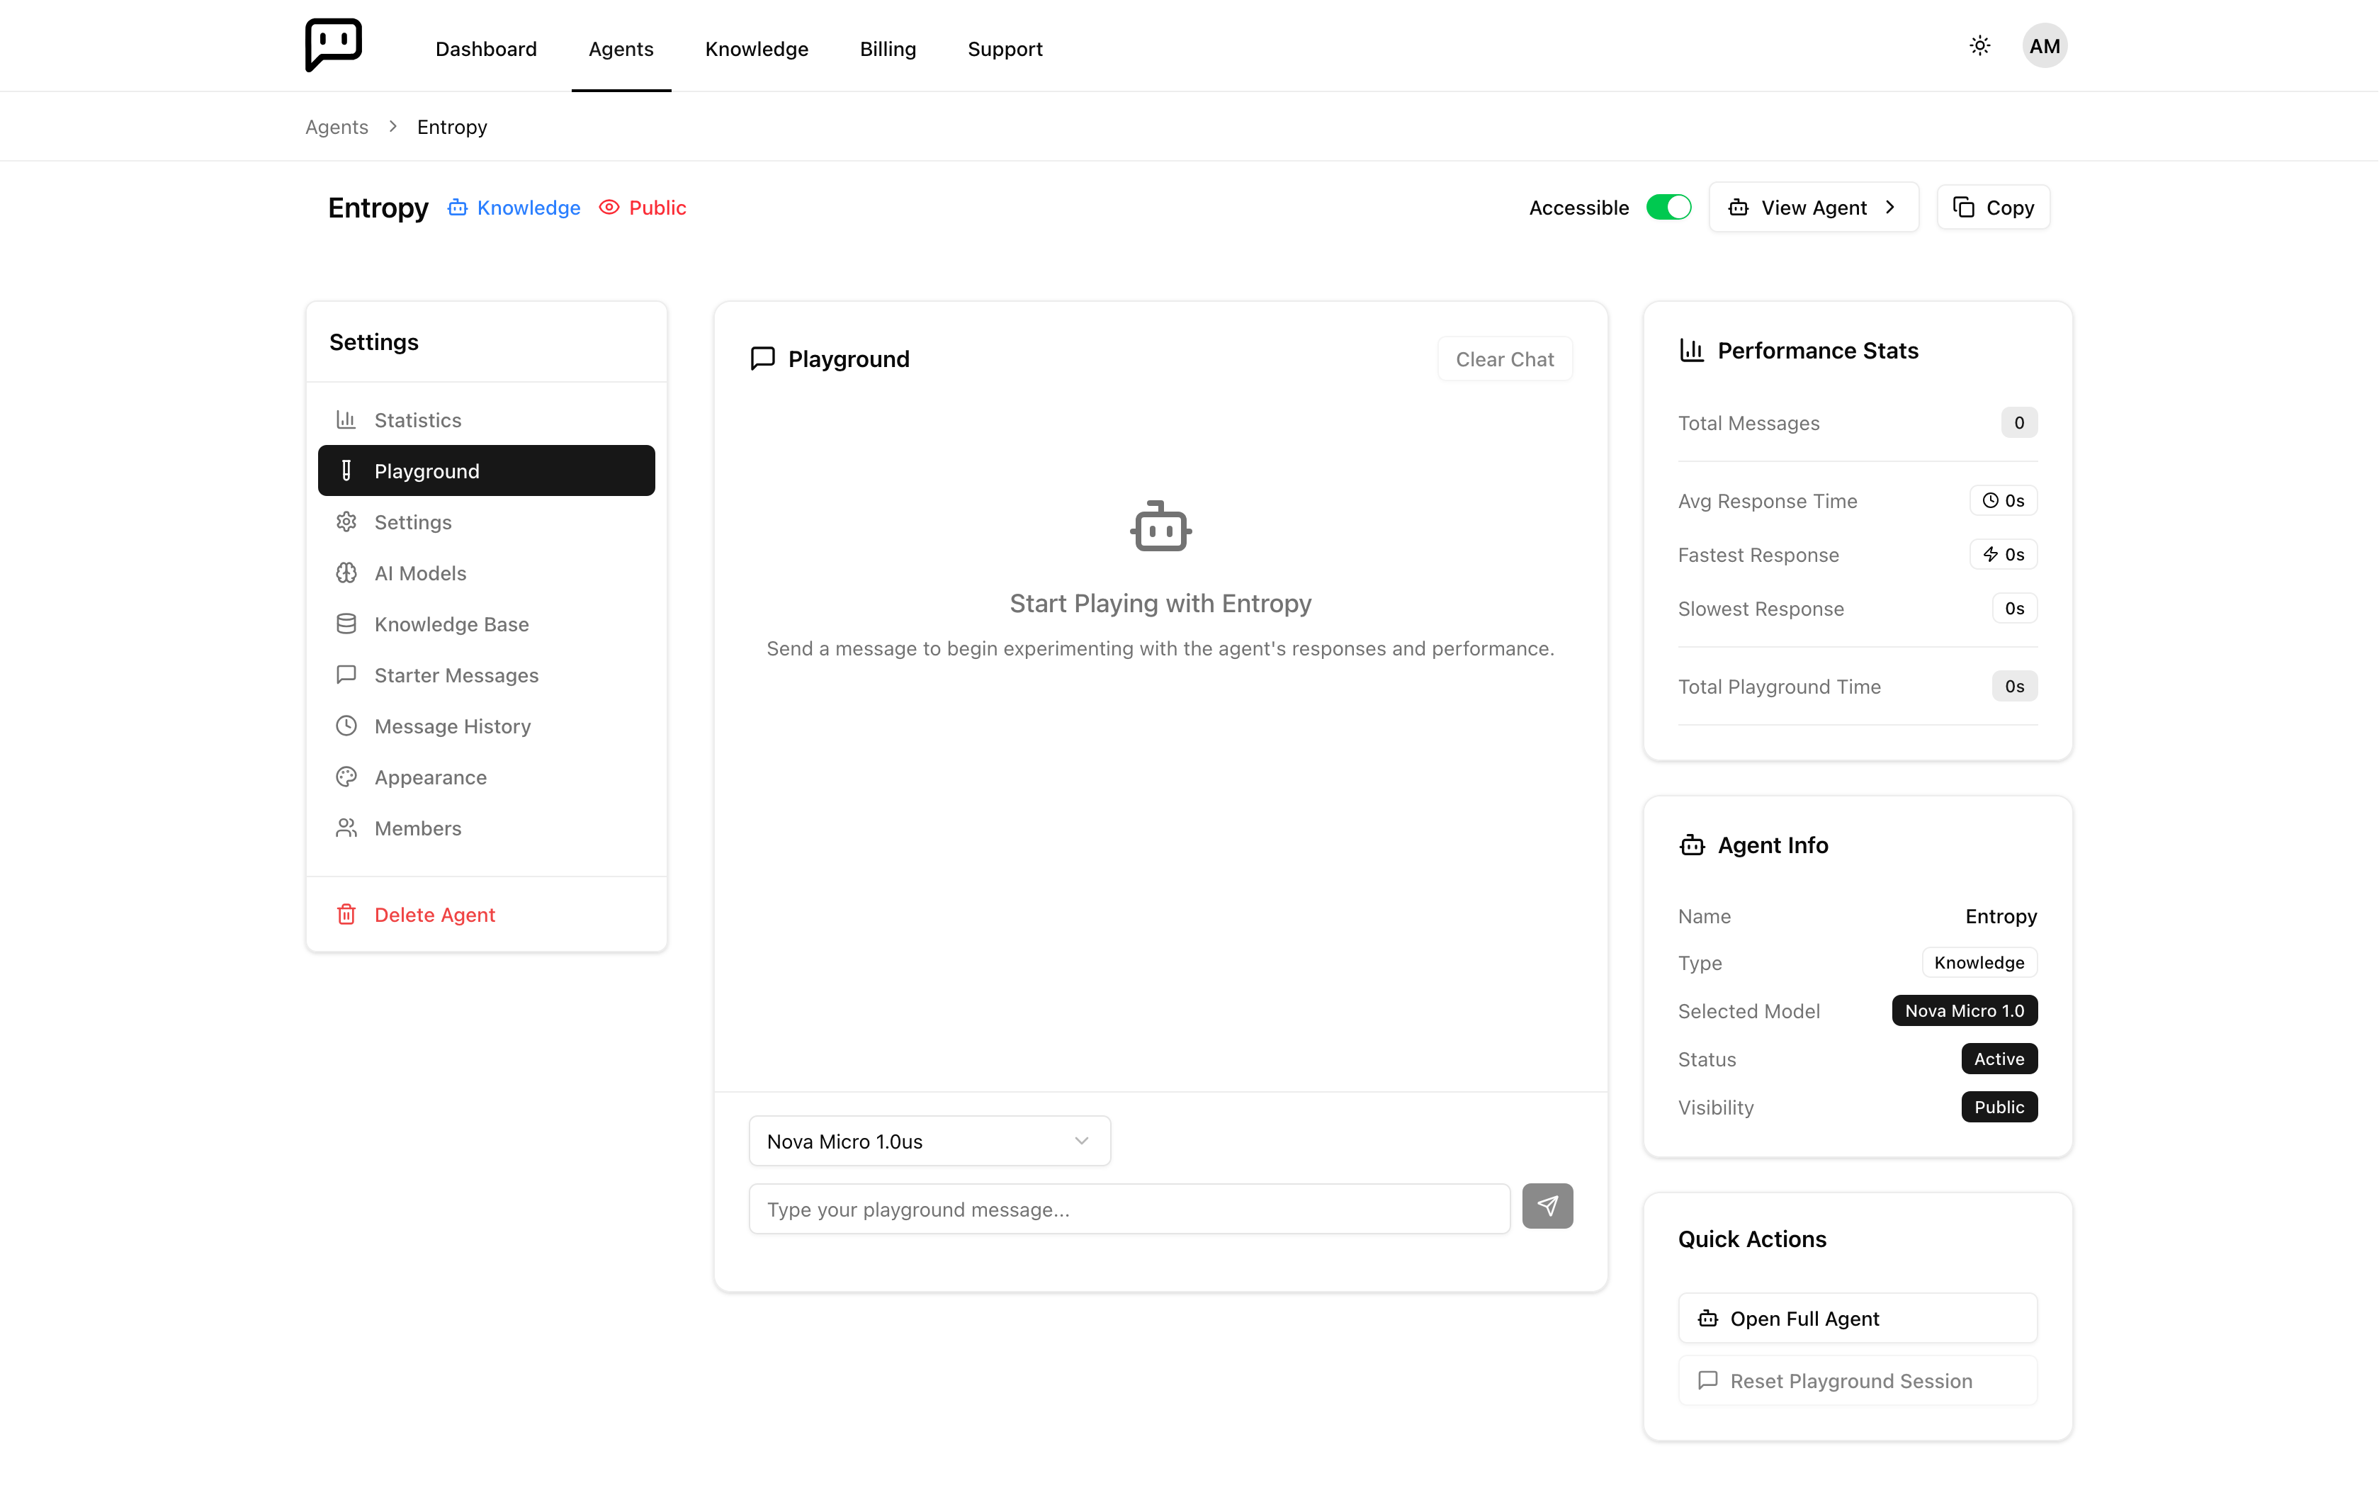Go to the Dashboard tab
2379x1488 pixels.
point(486,49)
